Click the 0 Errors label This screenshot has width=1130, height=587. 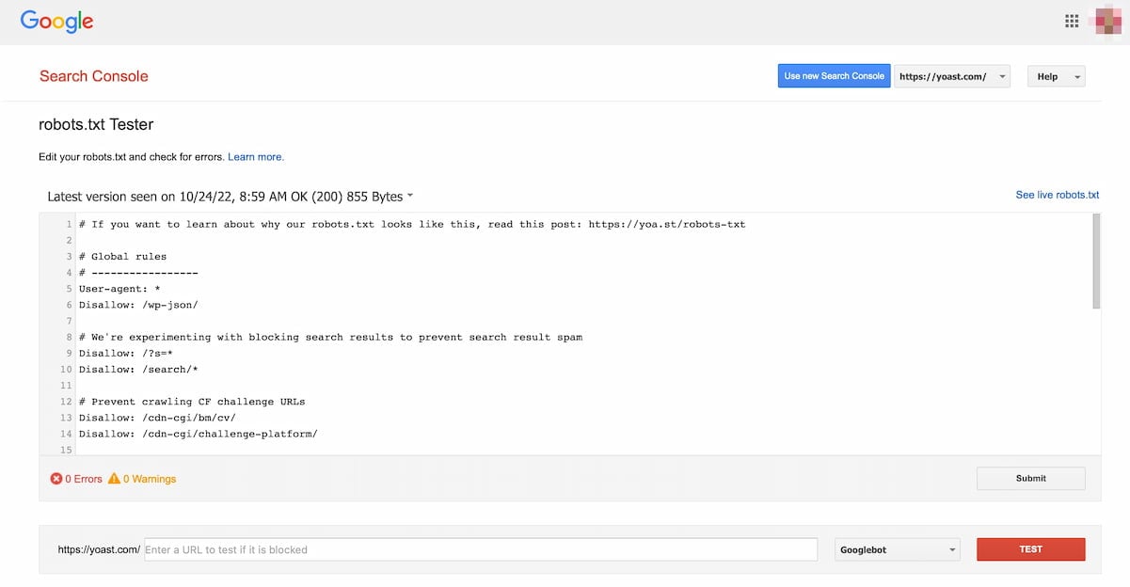pos(84,479)
